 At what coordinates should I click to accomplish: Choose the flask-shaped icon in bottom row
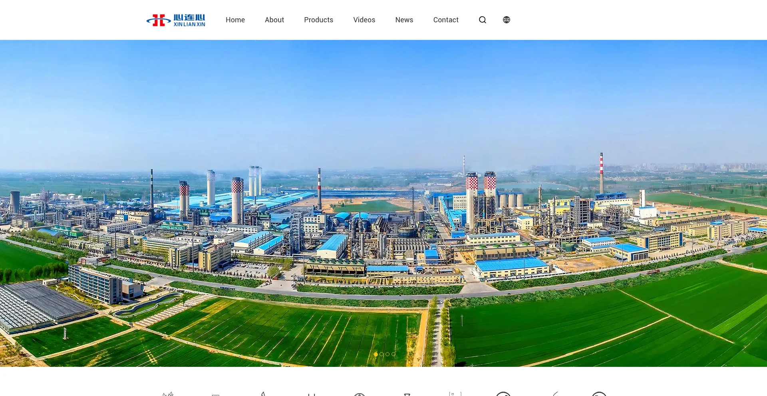point(407,394)
